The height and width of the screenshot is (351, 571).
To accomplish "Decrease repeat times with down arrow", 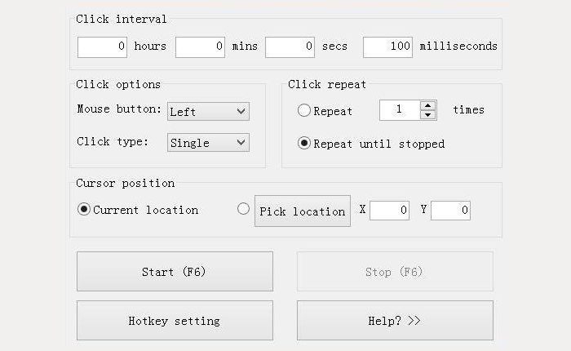I will coord(428,115).
